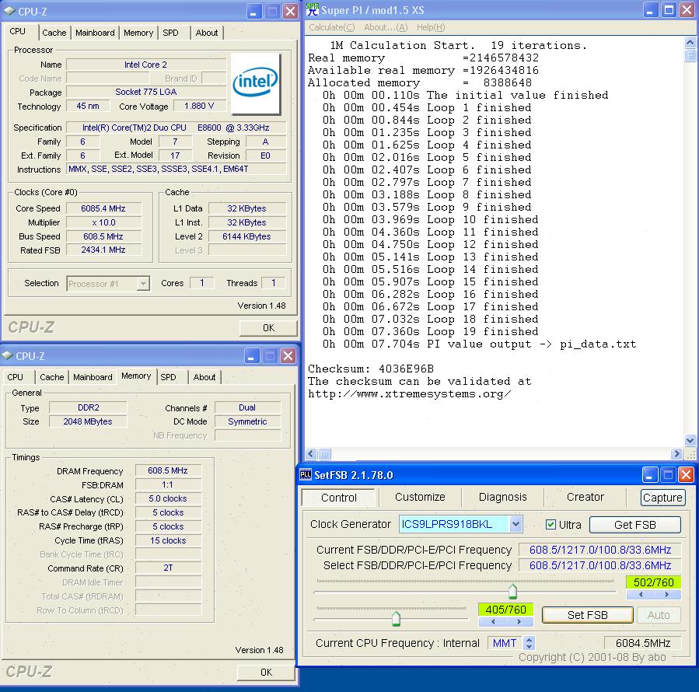Image resolution: width=699 pixels, height=692 pixels.
Task: Click the Set FSB button
Action: [588, 615]
